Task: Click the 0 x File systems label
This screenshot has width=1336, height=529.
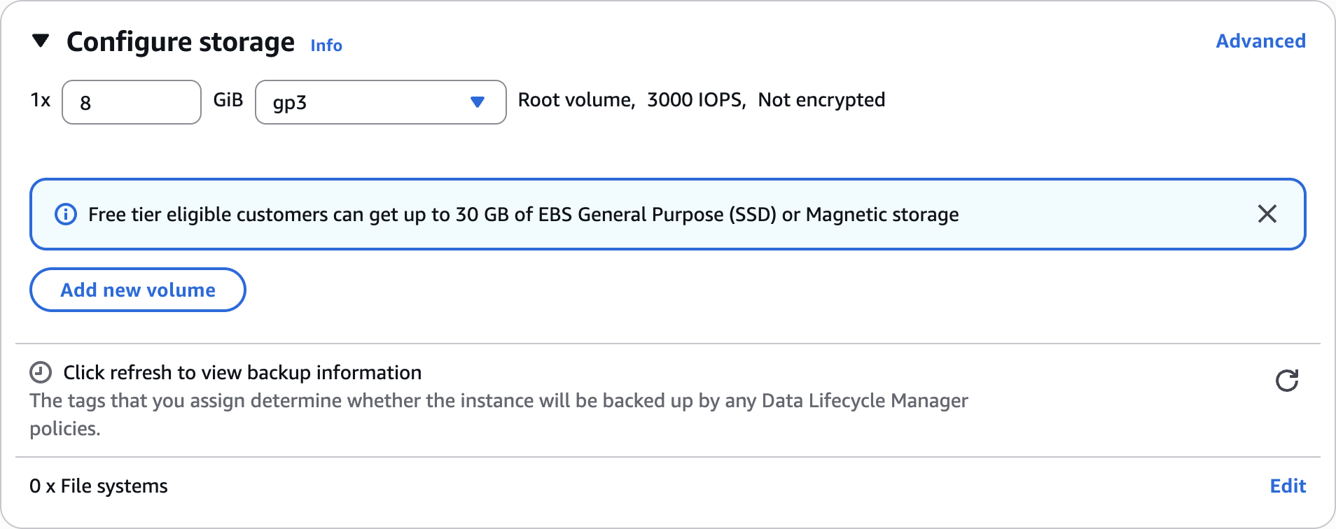Action: tap(99, 486)
